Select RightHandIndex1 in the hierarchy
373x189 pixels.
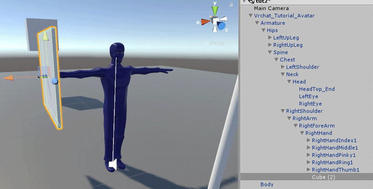click(x=334, y=140)
